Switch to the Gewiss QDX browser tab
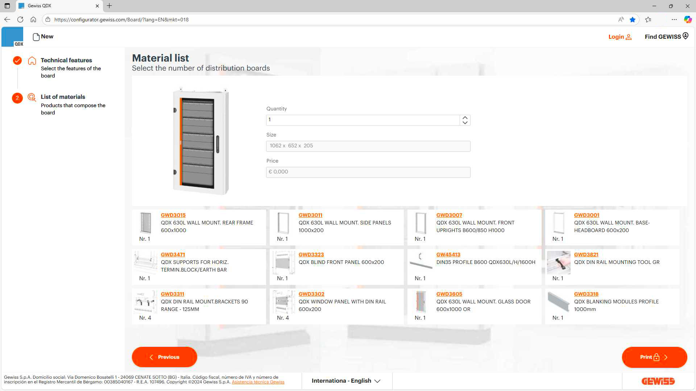Image resolution: width=696 pixels, height=391 pixels. (58, 6)
